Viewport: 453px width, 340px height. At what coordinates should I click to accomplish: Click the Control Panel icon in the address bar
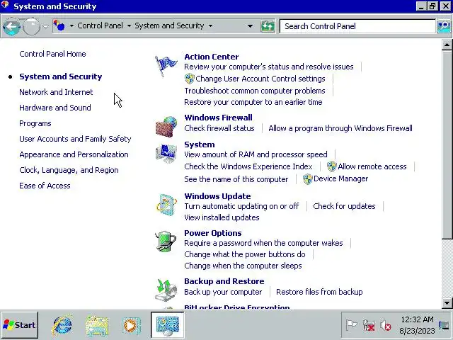pyautogui.click(x=59, y=25)
